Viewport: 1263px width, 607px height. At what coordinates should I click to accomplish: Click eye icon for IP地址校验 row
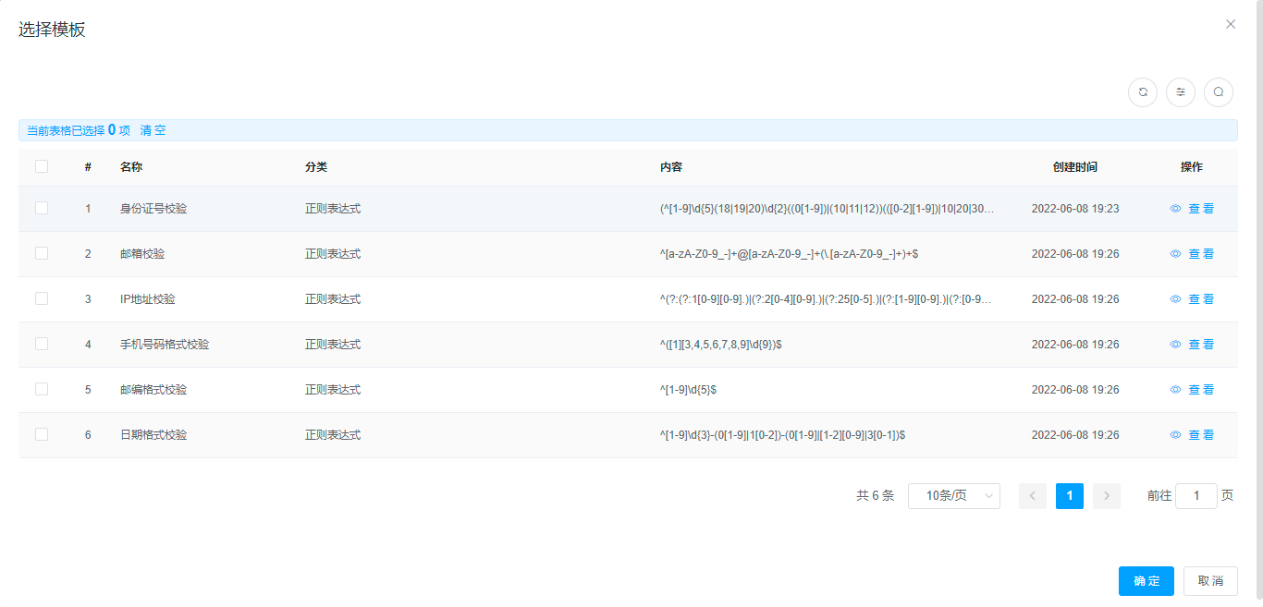click(x=1176, y=299)
